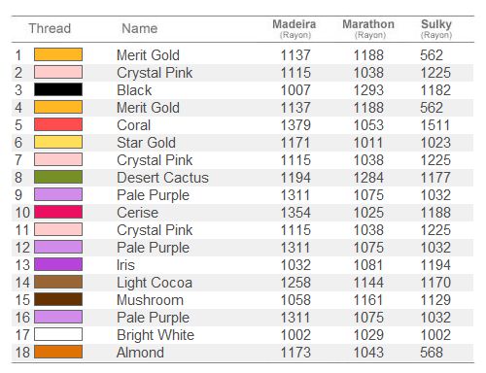Viewport: 486px width, 373px height.
Task: Click the Thread column header
Action: 50,28
